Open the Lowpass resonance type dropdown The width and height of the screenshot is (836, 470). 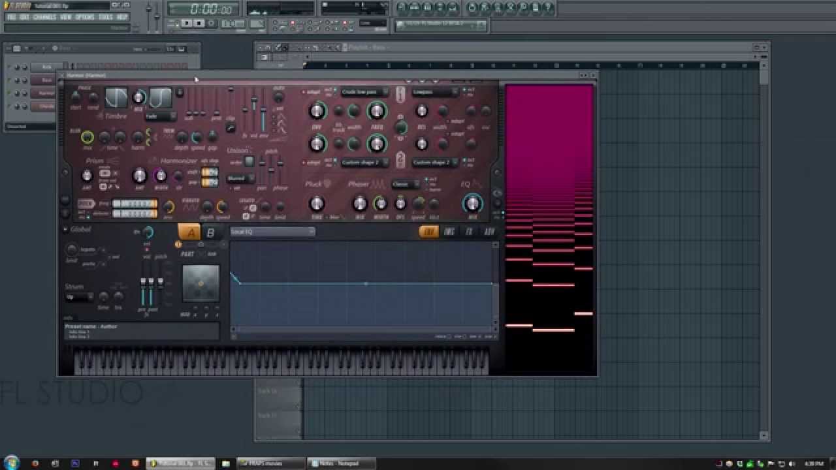pyautogui.click(x=435, y=92)
